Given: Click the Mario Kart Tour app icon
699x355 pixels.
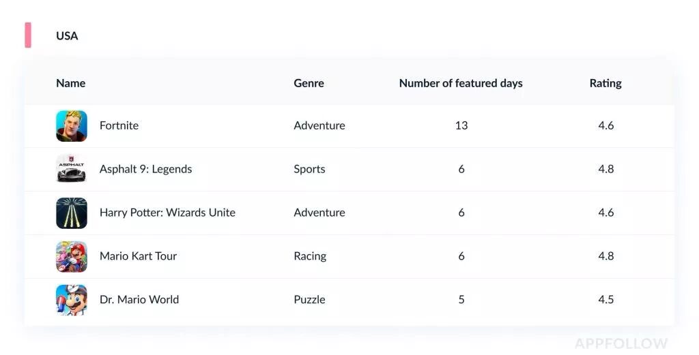Looking at the screenshot, I should 71,256.
